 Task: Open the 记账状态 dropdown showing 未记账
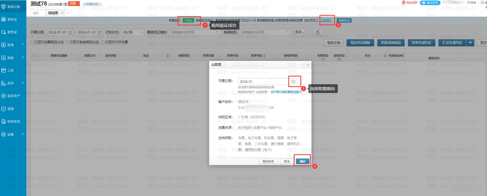pos(133,32)
